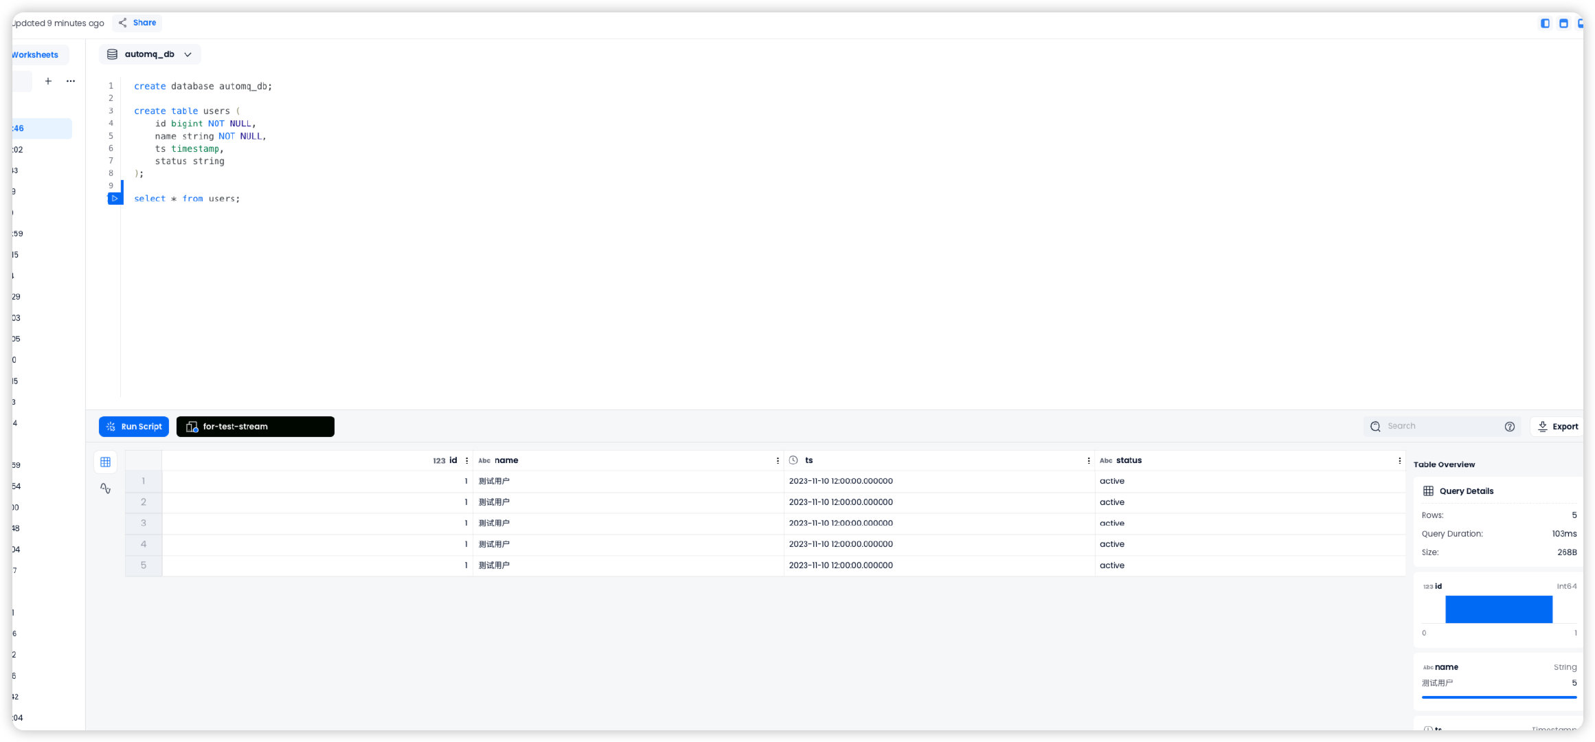Open id column options menu

(x=467, y=461)
